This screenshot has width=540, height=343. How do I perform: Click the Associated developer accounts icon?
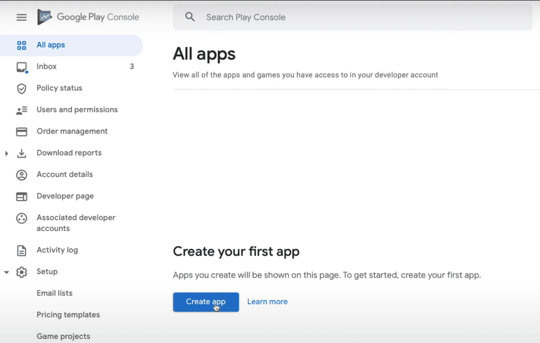click(21, 218)
